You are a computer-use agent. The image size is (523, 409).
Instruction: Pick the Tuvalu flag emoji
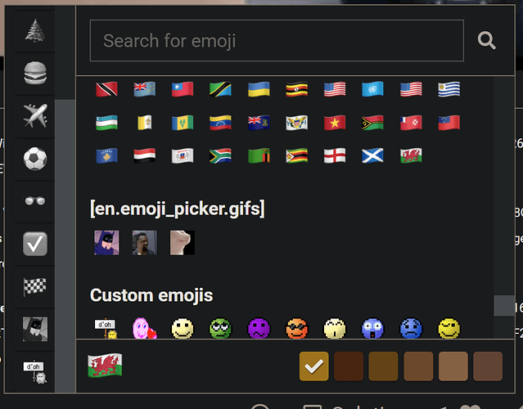[144, 89]
